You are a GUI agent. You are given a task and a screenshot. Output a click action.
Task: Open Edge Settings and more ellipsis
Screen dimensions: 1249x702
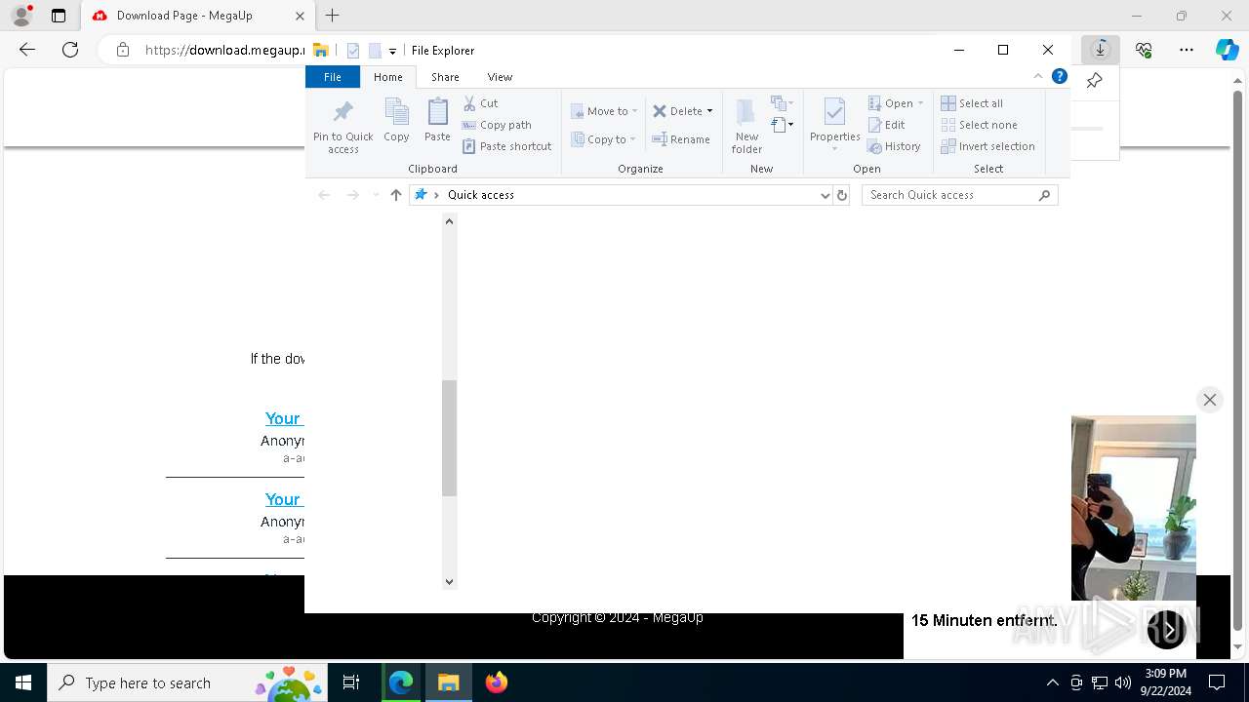tap(1187, 50)
